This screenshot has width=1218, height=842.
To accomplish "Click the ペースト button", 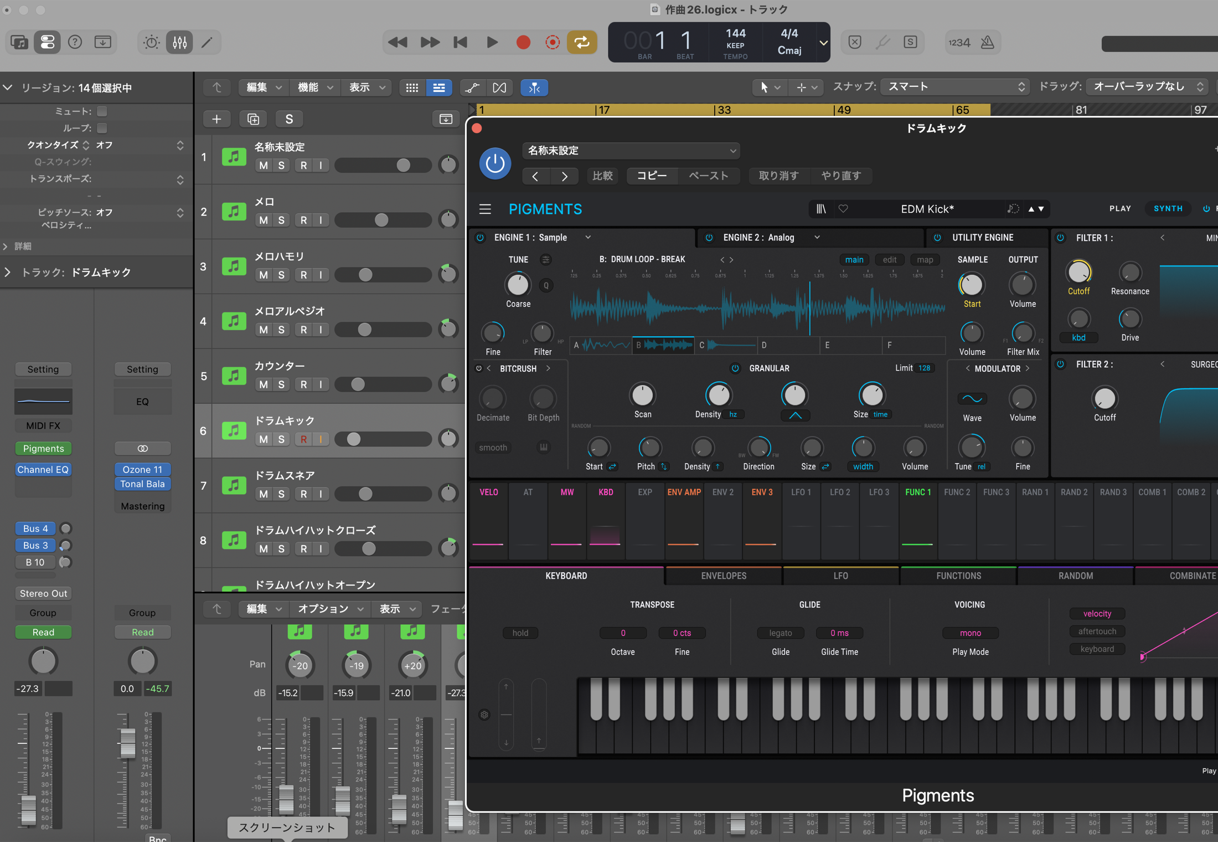I will click(x=708, y=176).
